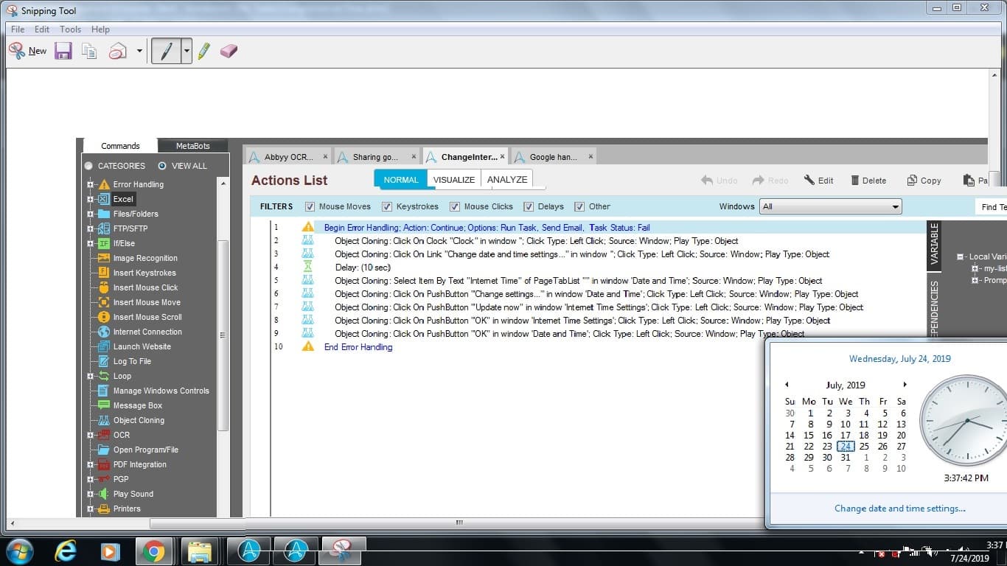Image resolution: width=1007 pixels, height=566 pixels.
Task: Uncheck the Mouse Moves filter
Action: coord(310,206)
